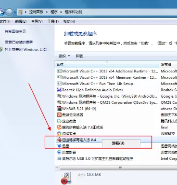The height and width of the screenshot is (185, 177).
Task: Click the Control Panel icon in address bar
Action: 20,12
